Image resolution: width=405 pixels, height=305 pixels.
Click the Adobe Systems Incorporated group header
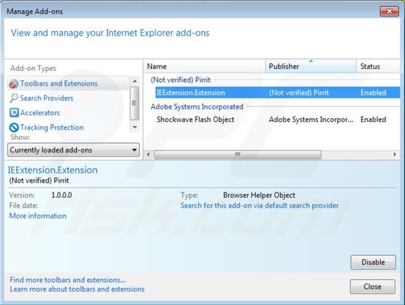click(x=197, y=107)
